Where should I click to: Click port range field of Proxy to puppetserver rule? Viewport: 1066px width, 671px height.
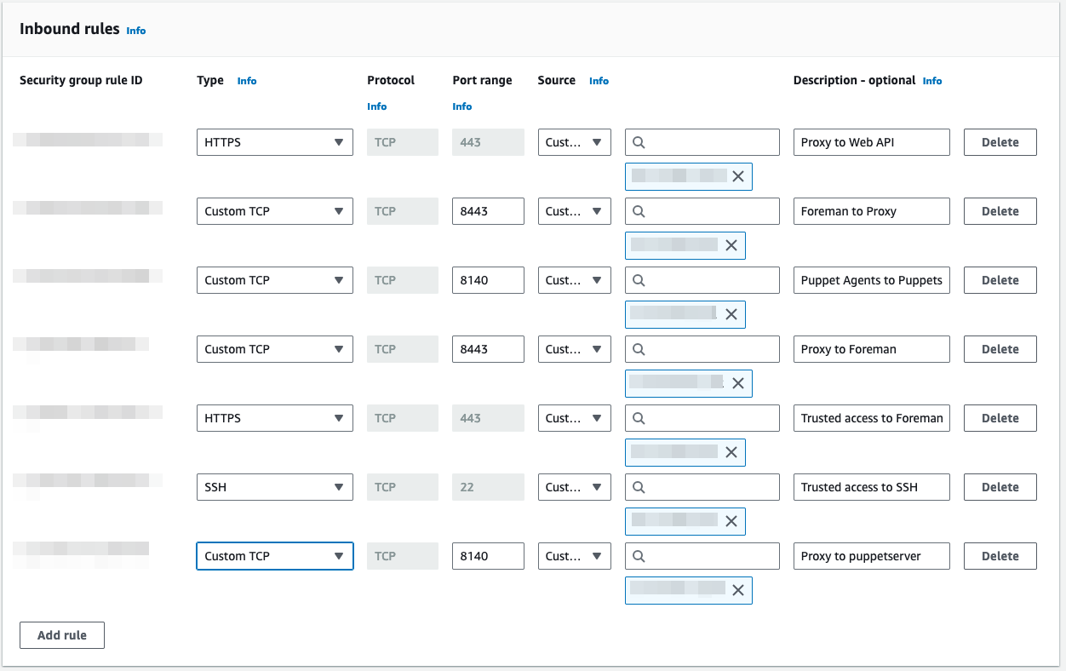tap(488, 556)
